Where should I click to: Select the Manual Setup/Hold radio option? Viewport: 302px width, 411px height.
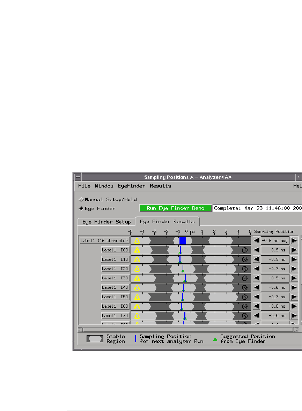[81, 200]
